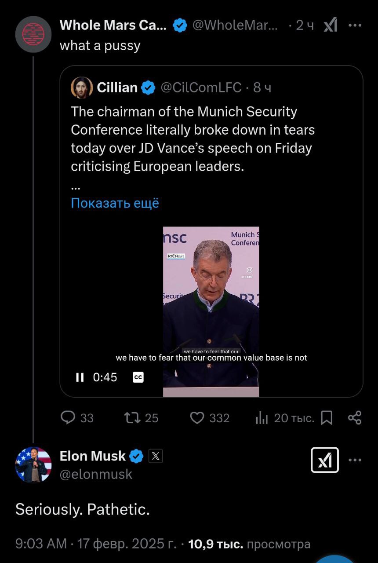
Task: Pause the video at 0:45
Action: point(80,377)
